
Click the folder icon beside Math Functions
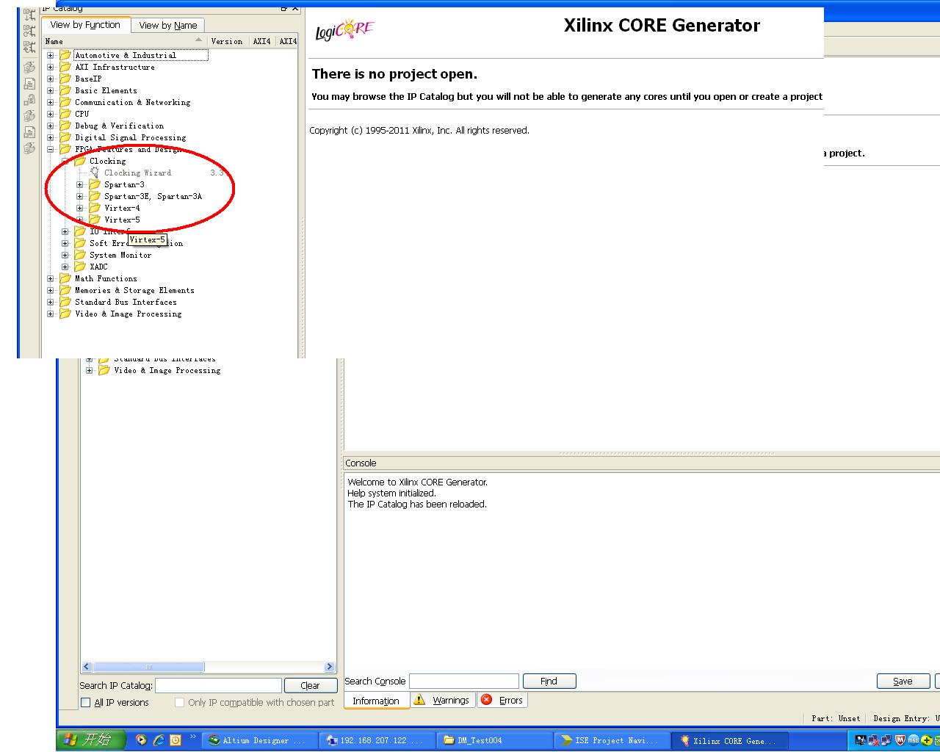click(65, 278)
